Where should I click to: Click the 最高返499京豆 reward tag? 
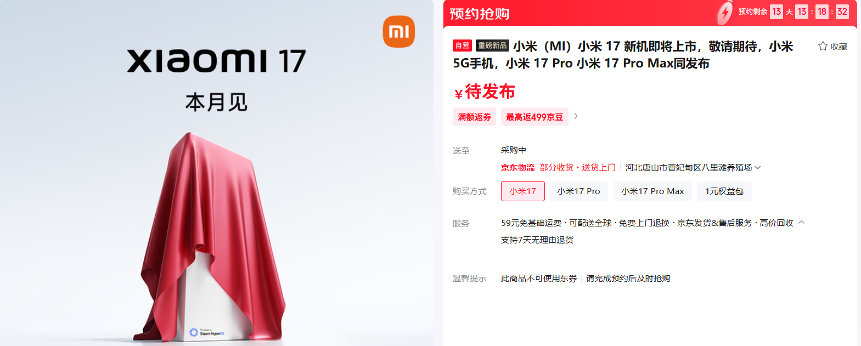point(534,117)
